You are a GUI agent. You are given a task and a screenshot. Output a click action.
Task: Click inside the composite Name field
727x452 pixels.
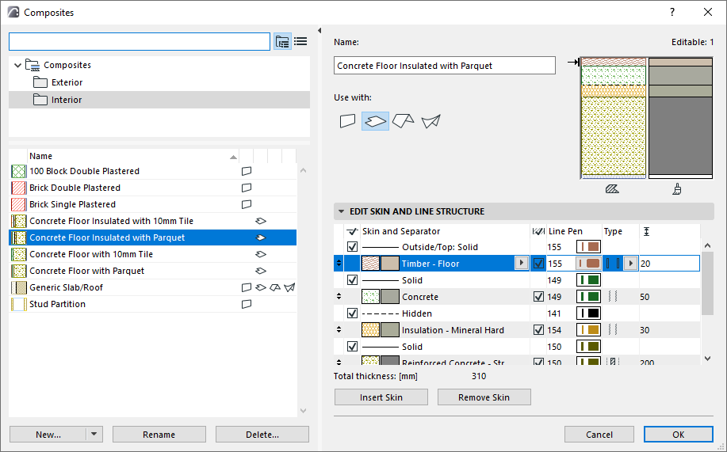pos(444,66)
